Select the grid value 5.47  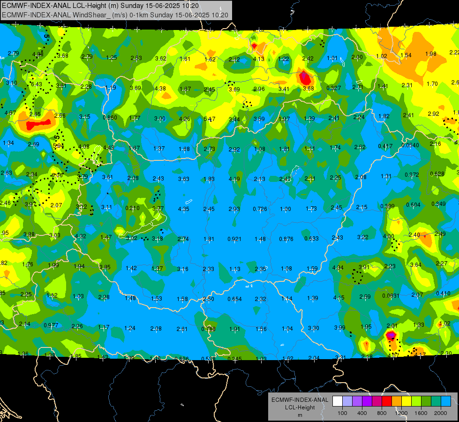click(x=209, y=119)
